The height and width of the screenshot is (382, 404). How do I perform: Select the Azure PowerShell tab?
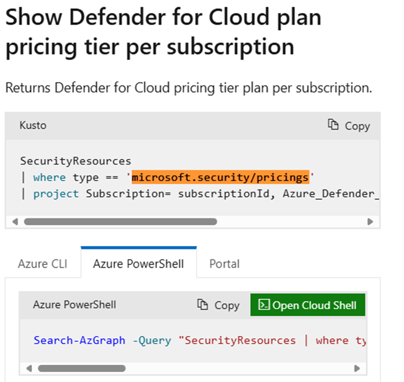tap(138, 264)
